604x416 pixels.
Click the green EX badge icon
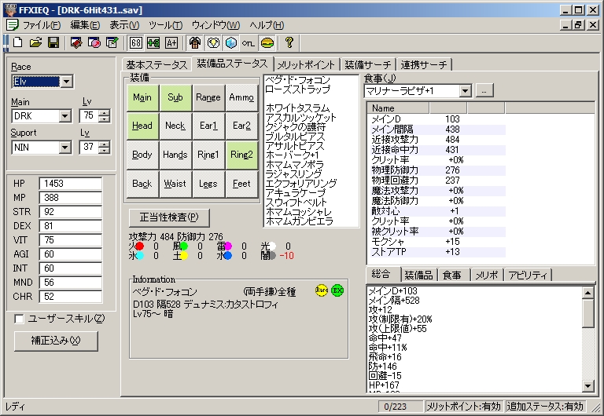337,290
